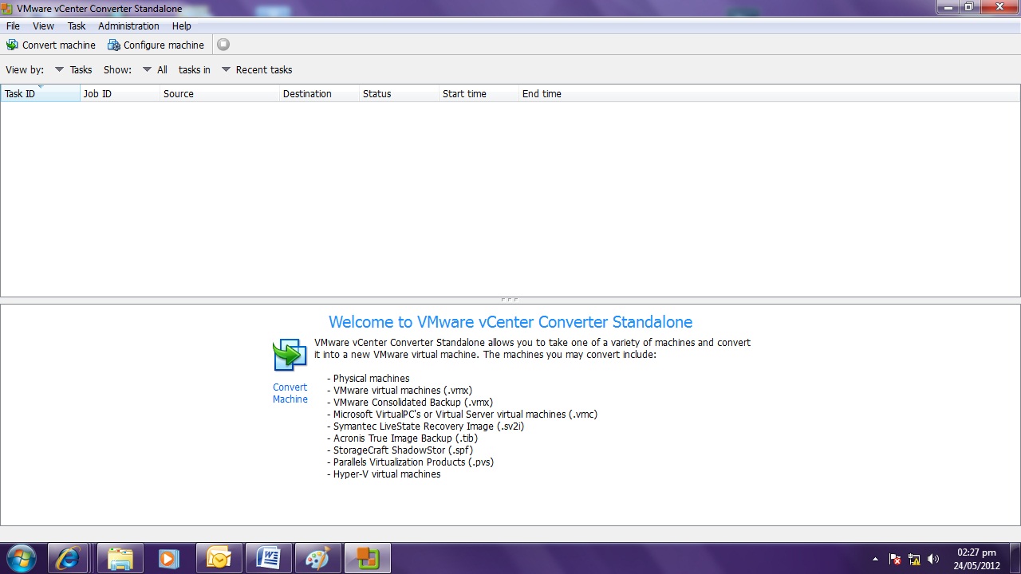1021x574 pixels.
Task: Click the VMware Converter taskbar button
Action: click(367, 559)
